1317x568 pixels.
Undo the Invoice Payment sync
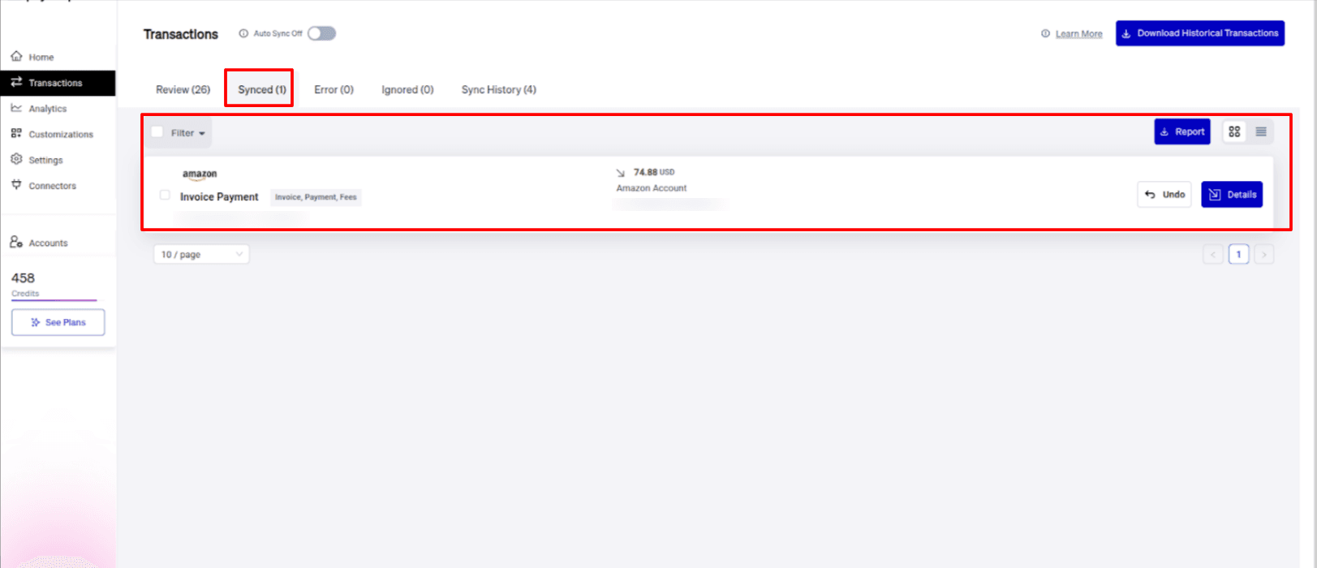click(x=1164, y=195)
